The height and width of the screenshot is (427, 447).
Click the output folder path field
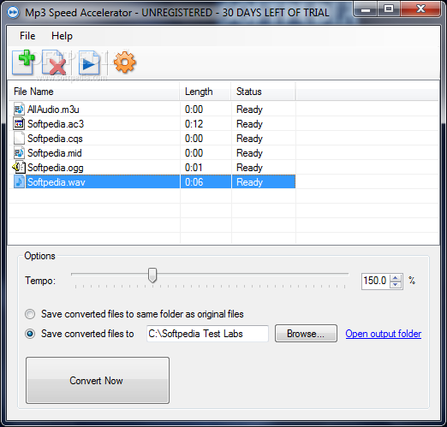(x=207, y=334)
